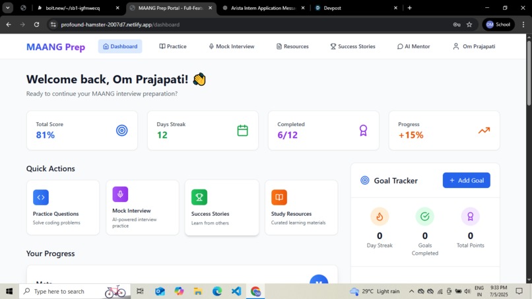This screenshot has width=532, height=299.
Task: Open Task View on the taskbar
Action: coord(140,291)
